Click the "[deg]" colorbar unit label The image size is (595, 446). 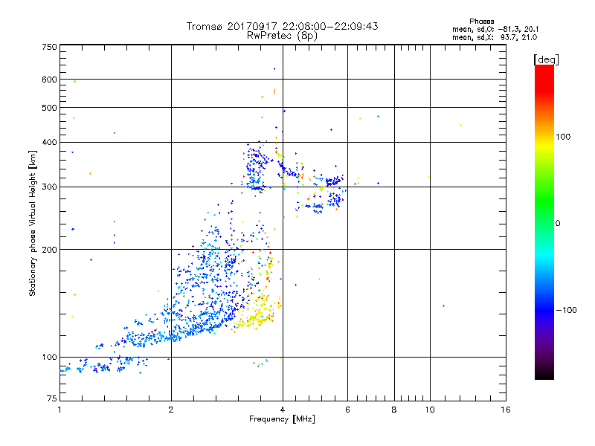546,59
